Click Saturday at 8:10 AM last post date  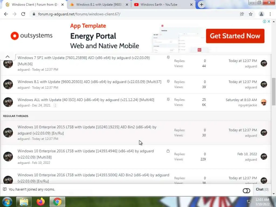tap(241, 100)
